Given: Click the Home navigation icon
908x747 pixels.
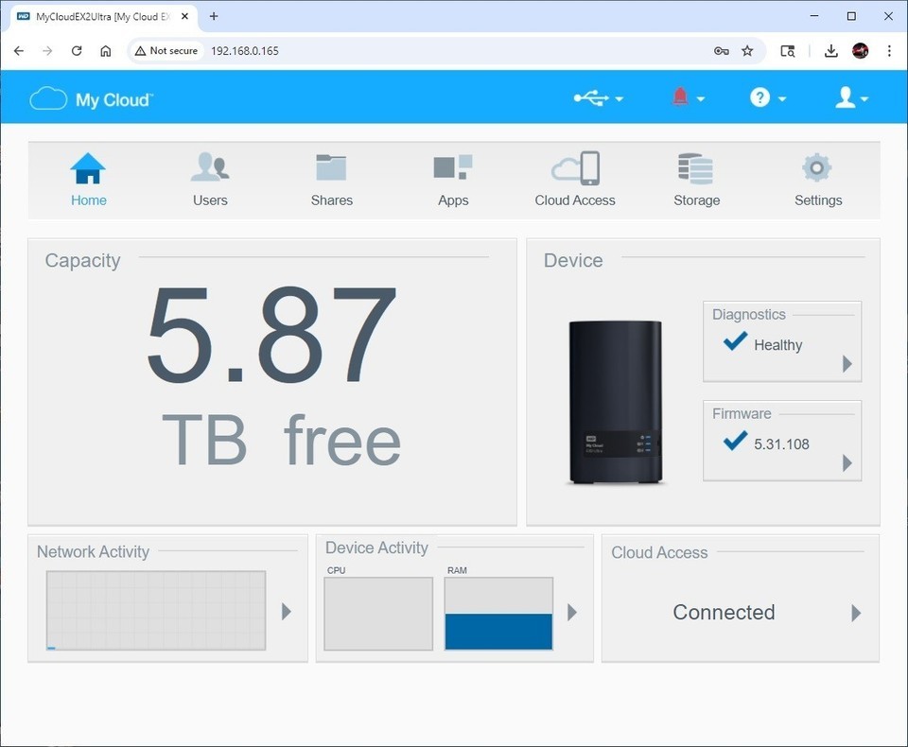Looking at the screenshot, I should (x=88, y=169).
